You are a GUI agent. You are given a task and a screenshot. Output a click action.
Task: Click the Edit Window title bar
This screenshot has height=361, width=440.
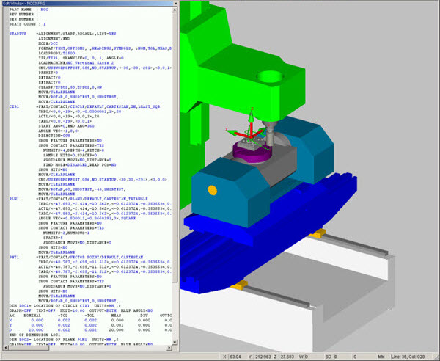pyautogui.click(x=73, y=4)
